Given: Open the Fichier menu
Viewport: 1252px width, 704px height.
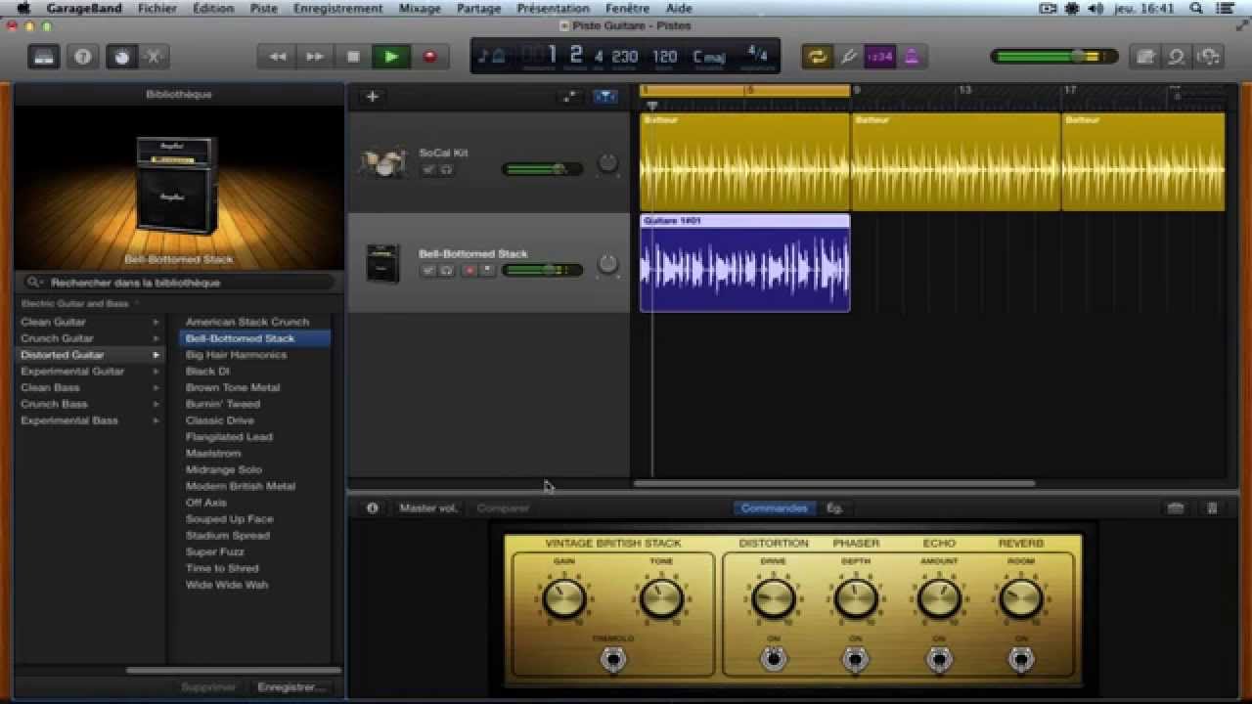Looking at the screenshot, I should (157, 8).
